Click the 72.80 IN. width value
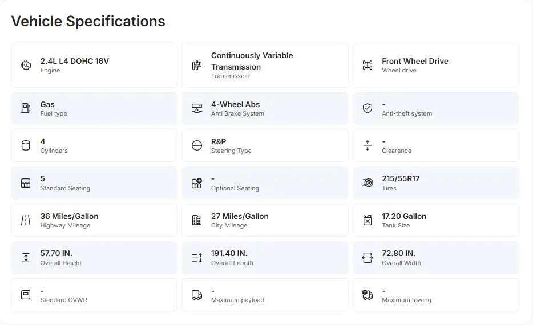The height and width of the screenshot is (325, 533). click(398, 253)
